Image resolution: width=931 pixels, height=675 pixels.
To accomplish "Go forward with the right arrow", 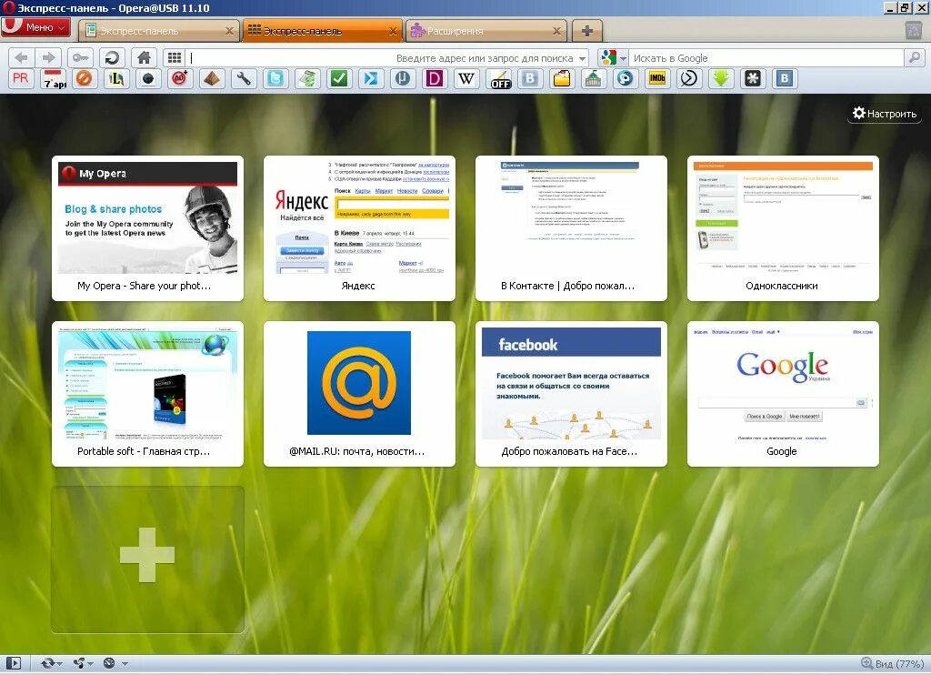I will tap(48, 57).
